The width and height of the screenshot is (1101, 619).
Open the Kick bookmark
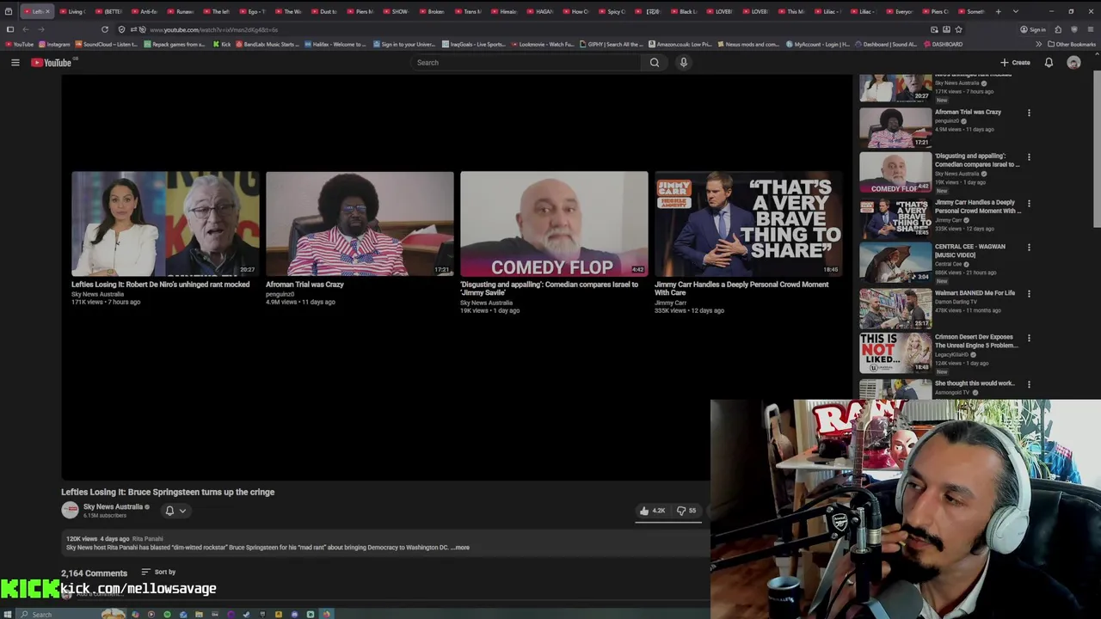click(x=222, y=44)
